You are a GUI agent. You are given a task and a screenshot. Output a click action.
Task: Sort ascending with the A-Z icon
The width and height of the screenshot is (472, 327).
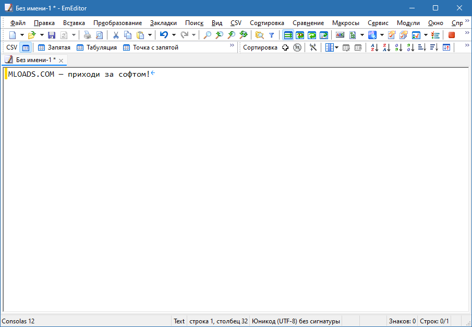point(374,47)
